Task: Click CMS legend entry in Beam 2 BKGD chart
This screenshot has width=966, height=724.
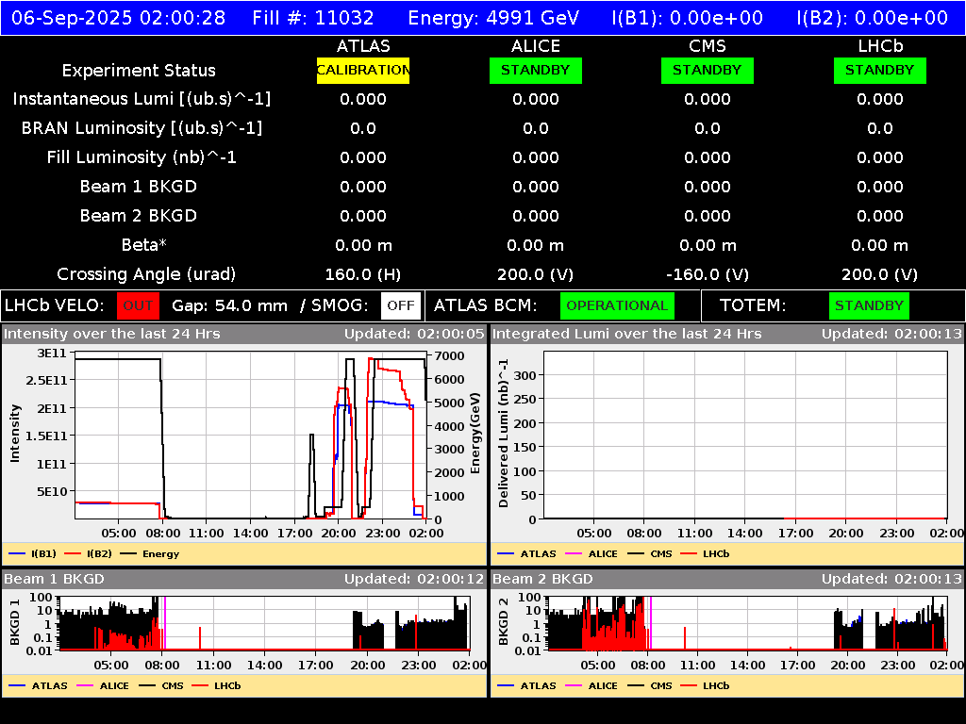Action: (649, 685)
